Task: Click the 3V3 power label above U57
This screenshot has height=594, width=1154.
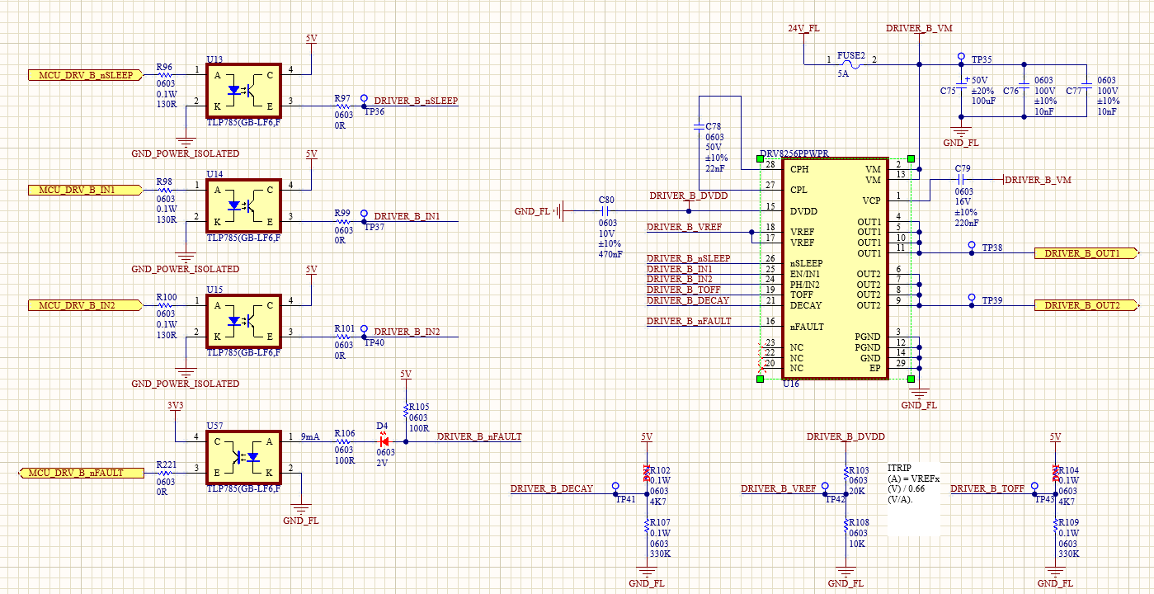Action: [175, 406]
